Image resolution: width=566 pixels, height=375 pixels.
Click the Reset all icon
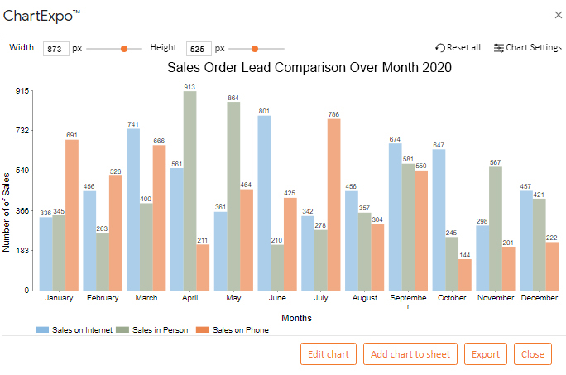pos(440,48)
